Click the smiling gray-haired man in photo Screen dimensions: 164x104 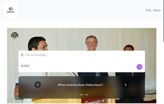[91, 43]
